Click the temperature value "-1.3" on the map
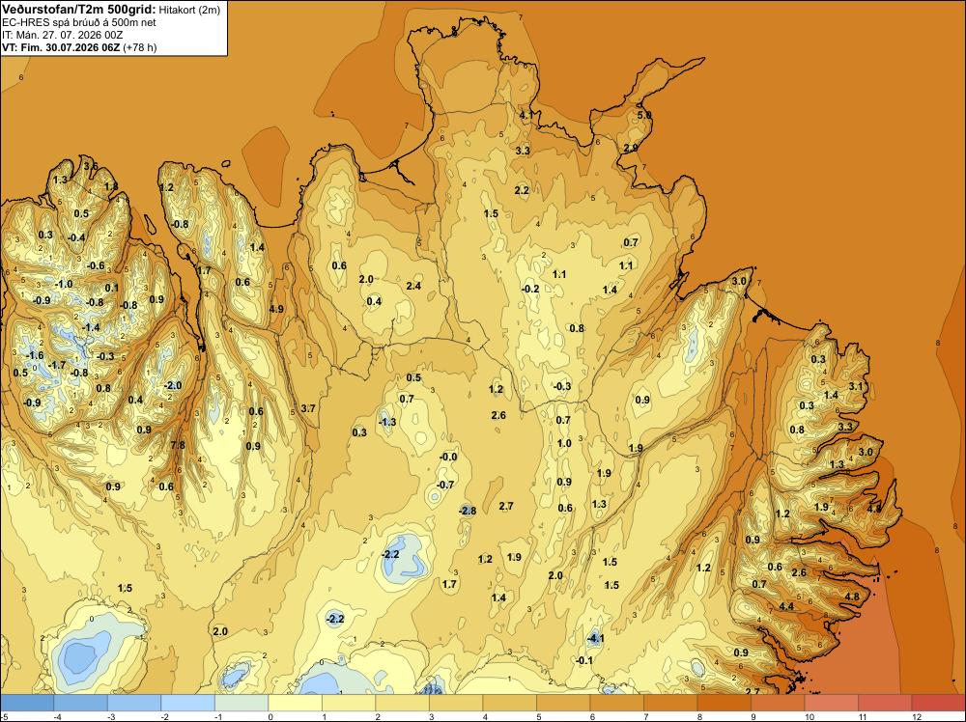 tap(387, 422)
